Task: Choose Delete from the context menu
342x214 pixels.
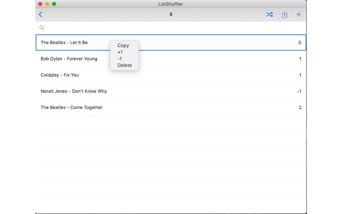Action: (124, 65)
